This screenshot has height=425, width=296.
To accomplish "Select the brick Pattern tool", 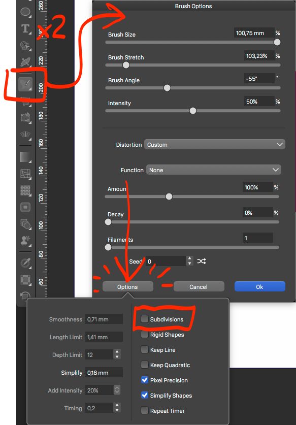I will (x=25, y=190).
